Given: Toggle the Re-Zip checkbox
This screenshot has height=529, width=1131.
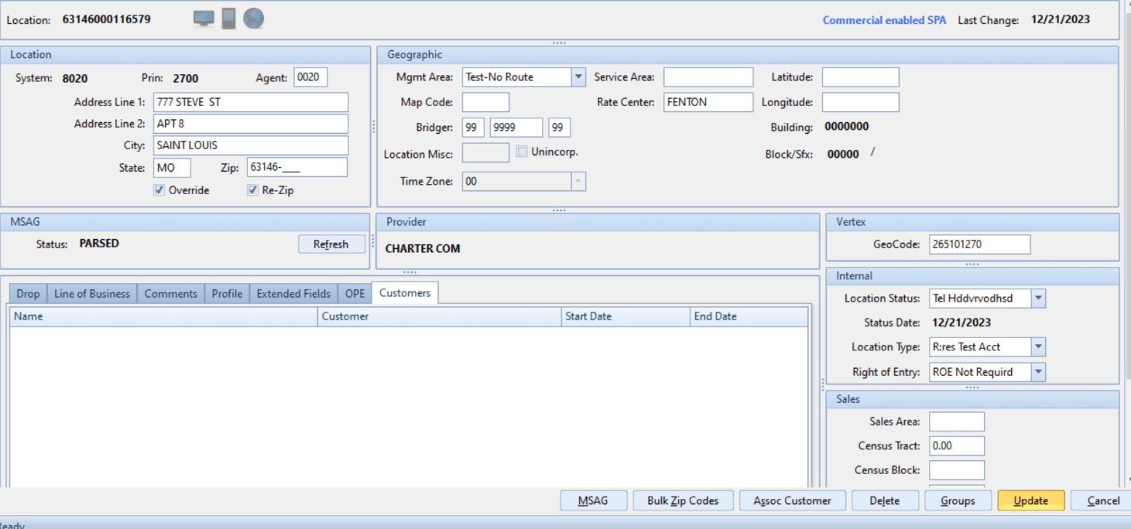Looking at the screenshot, I should pyautogui.click(x=252, y=190).
